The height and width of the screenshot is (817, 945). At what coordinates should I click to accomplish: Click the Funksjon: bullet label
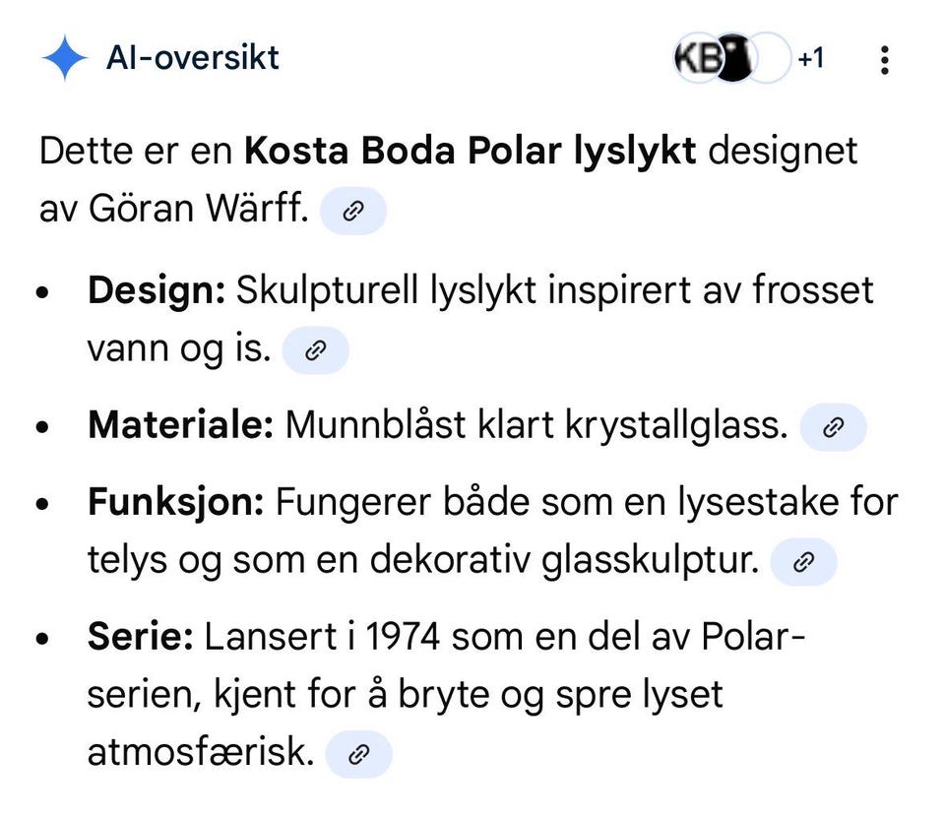[176, 502]
